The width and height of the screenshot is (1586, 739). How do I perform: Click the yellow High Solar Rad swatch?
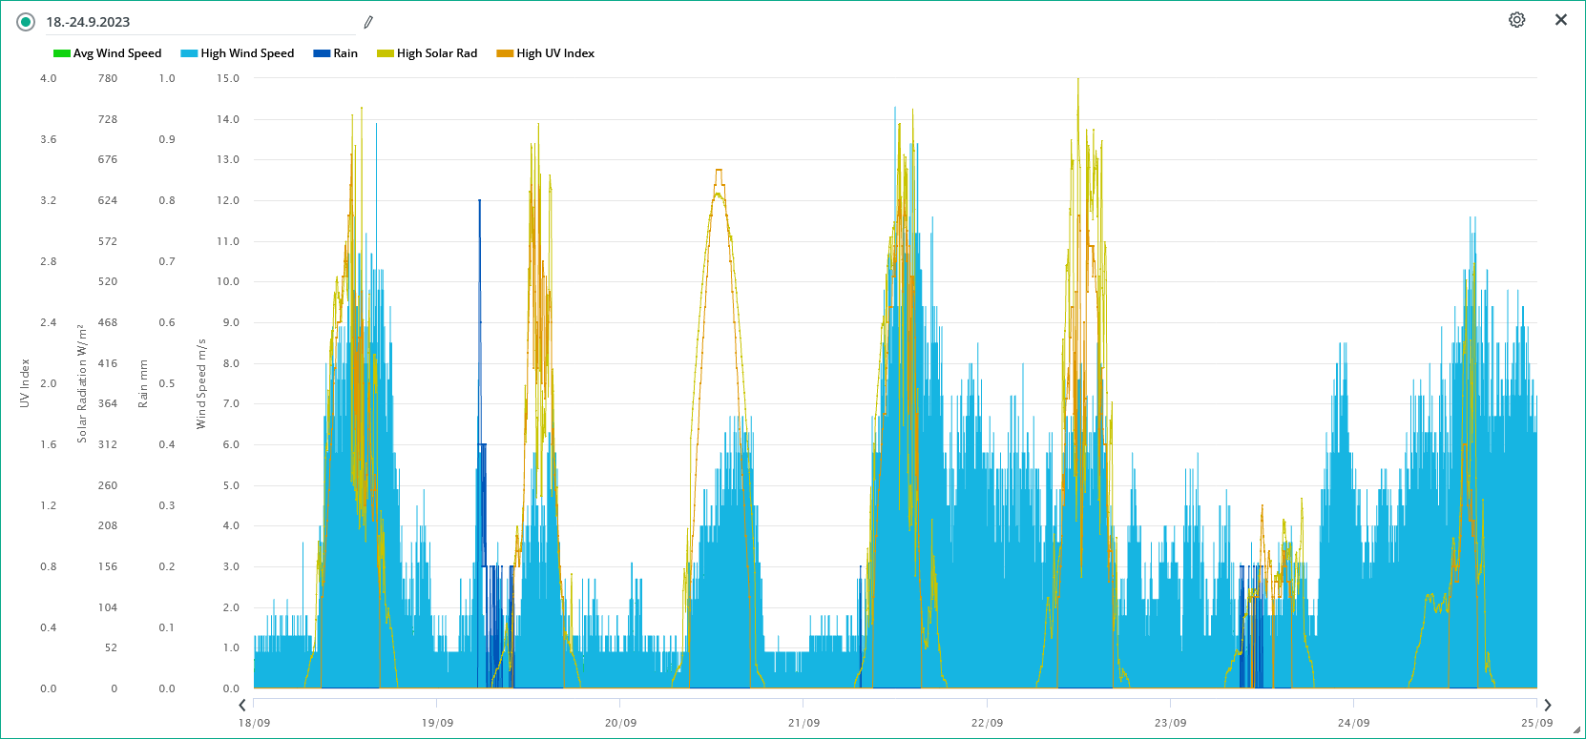tap(386, 53)
